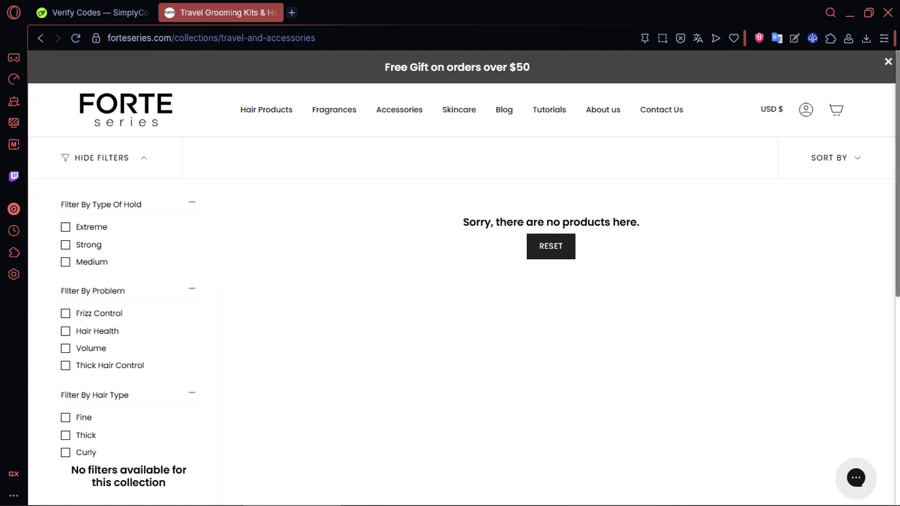Check the Frizz Control filter

pos(65,313)
